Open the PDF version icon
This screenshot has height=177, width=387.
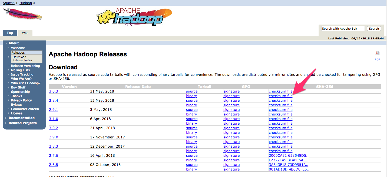click(x=377, y=53)
